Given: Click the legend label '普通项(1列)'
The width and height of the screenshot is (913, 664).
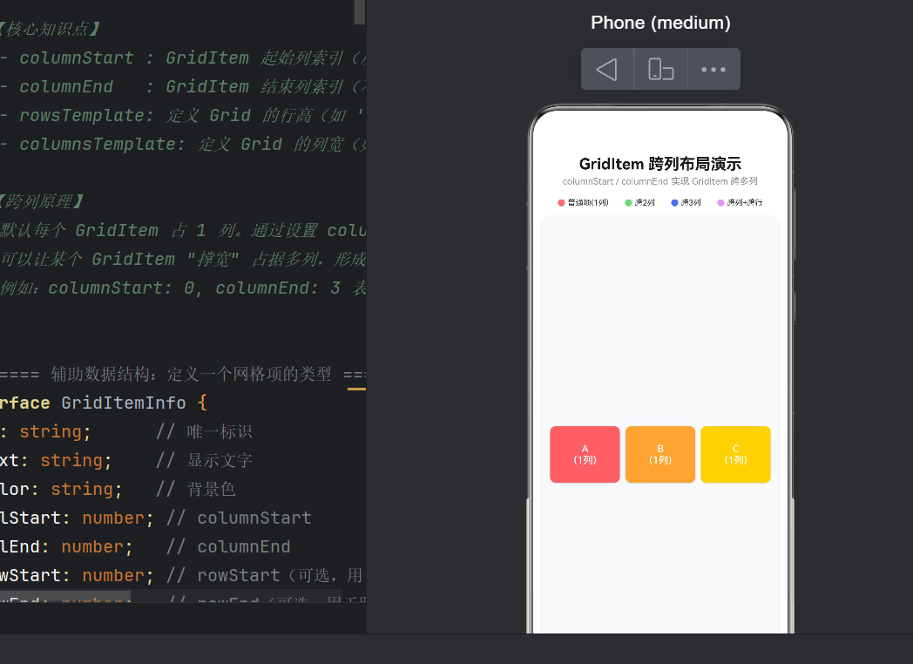Looking at the screenshot, I should click(x=588, y=203).
